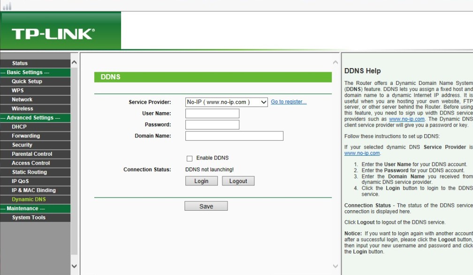Focus the Domain Name input field

[x=235, y=136]
